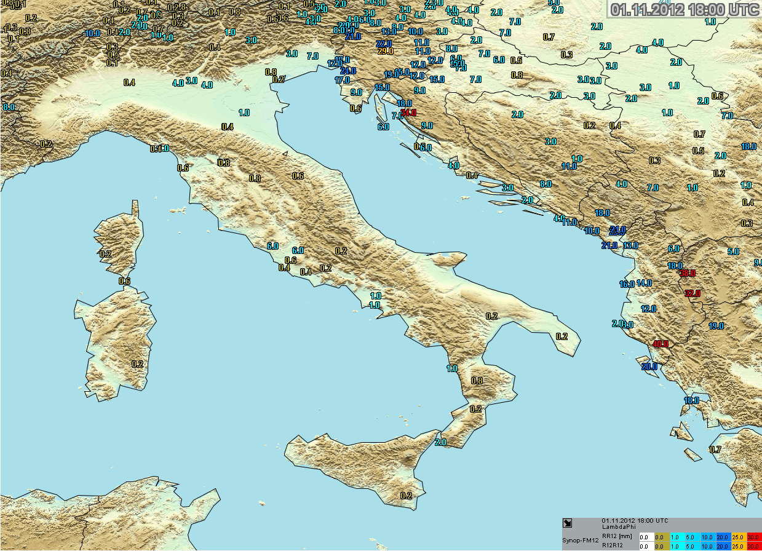Choose the cyan 1.0 swatch in R12R12 row

pos(677,546)
